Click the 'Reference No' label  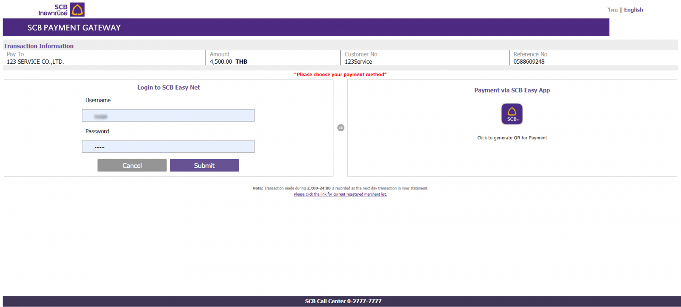(530, 54)
